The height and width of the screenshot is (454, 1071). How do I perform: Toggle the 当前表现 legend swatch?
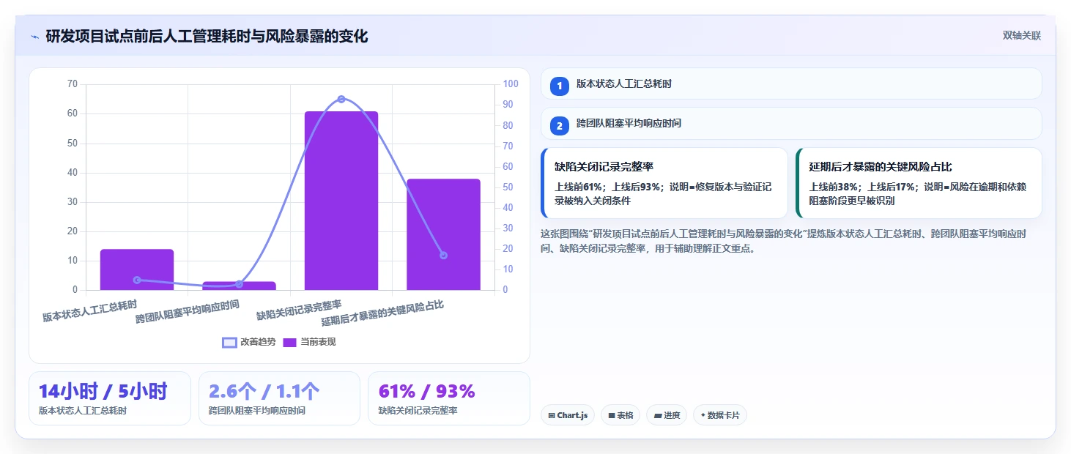(289, 342)
